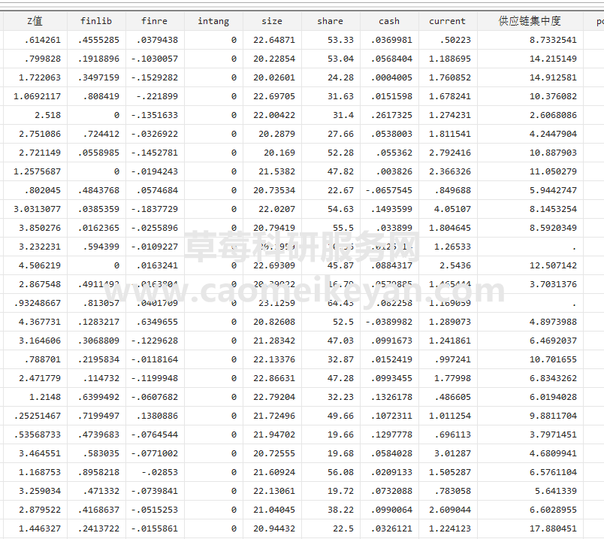
Task: Click the cell 2.6068086
Action: 530,115
